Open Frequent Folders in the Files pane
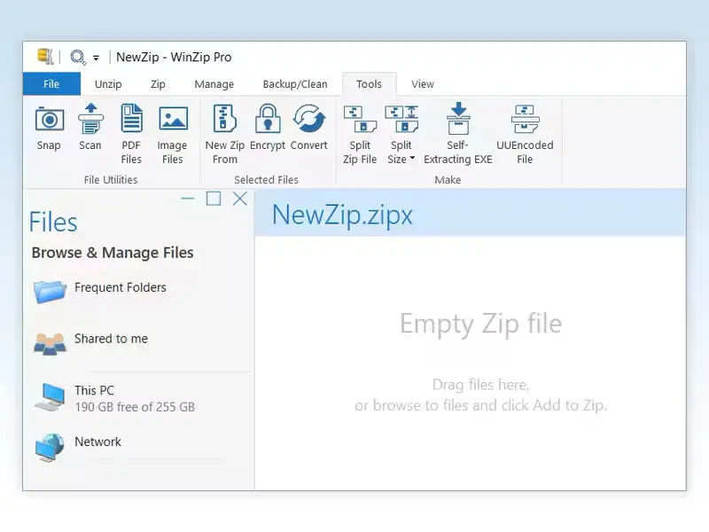The height and width of the screenshot is (532, 709). (120, 287)
